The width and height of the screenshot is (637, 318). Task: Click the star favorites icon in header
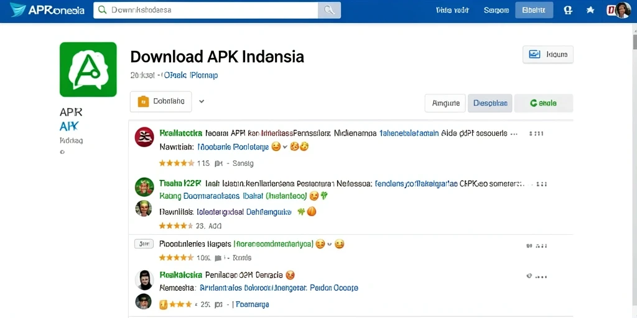590,10
